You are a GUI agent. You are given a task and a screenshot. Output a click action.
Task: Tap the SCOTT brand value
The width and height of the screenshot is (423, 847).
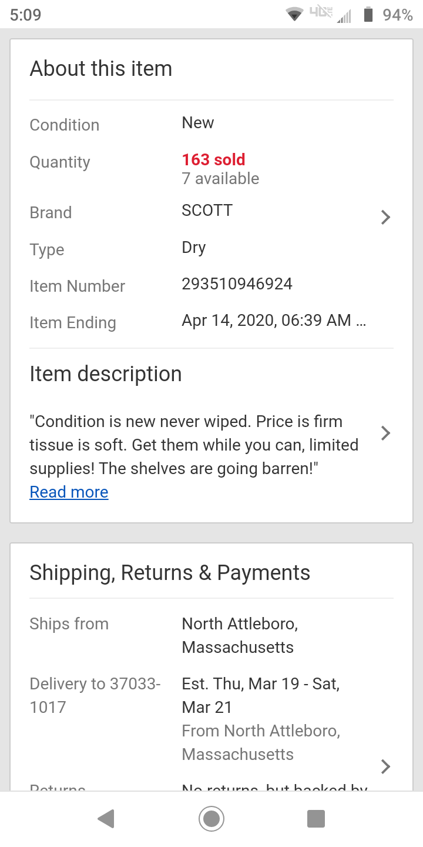tap(207, 211)
